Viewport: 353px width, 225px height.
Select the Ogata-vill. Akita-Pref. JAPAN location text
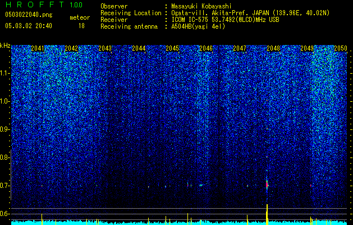coord(250,13)
